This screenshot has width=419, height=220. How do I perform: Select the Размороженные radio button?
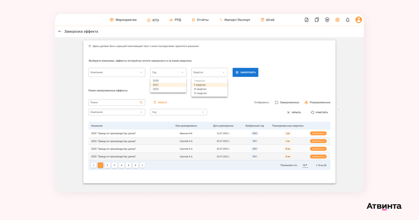coord(306,102)
